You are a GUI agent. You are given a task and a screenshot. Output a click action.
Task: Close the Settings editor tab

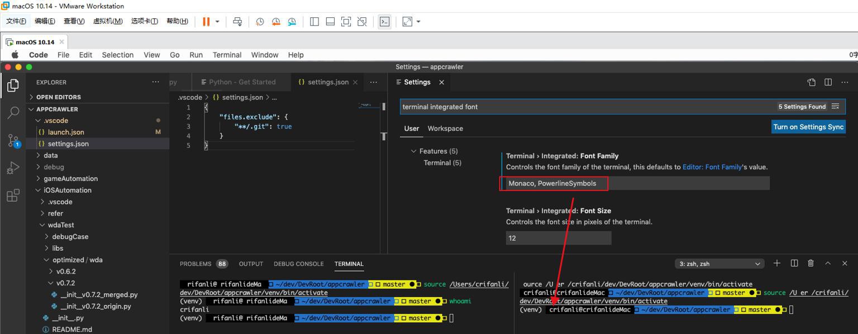(441, 82)
